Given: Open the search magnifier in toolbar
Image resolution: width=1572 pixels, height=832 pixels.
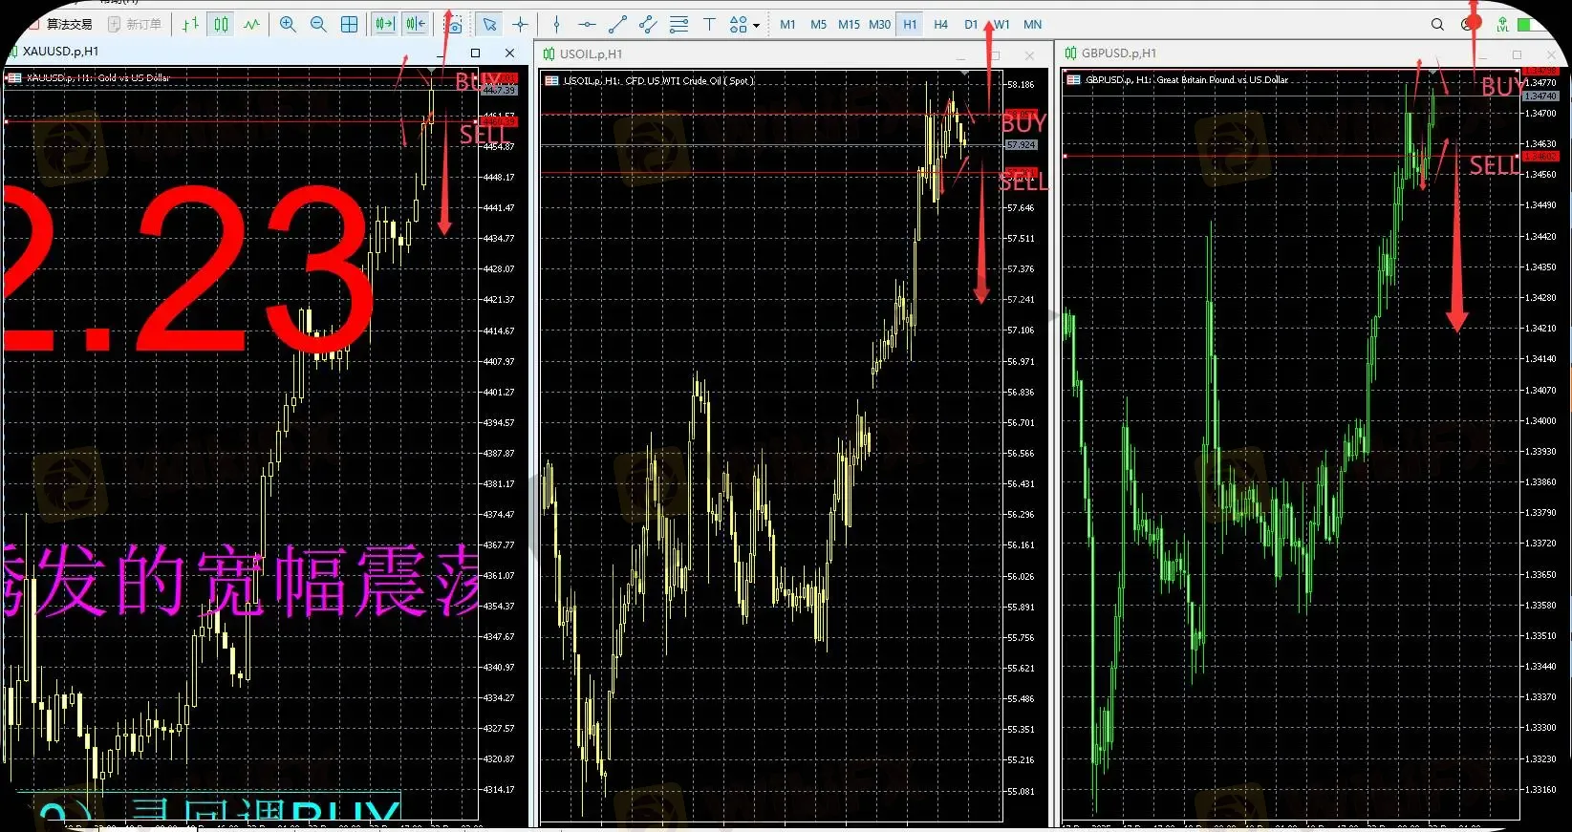Looking at the screenshot, I should [1437, 25].
